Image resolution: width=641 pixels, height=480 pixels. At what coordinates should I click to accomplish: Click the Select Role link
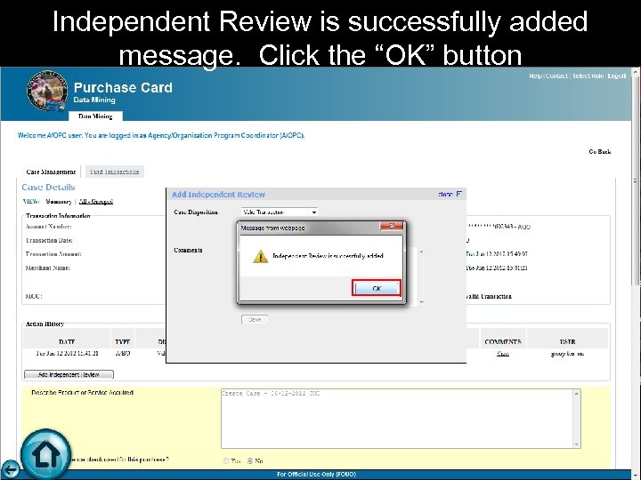(x=588, y=76)
